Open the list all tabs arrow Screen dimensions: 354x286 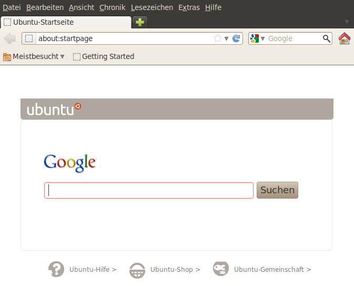[347, 22]
